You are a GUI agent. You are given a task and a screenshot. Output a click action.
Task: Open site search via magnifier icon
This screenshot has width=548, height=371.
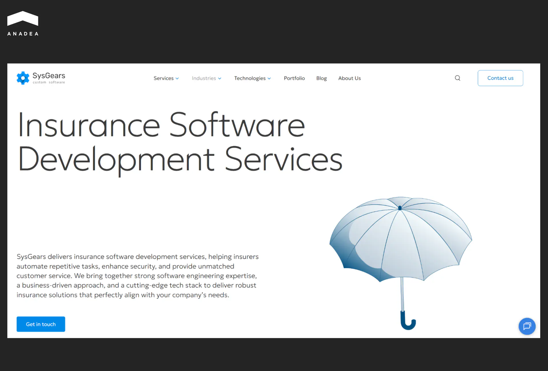(x=458, y=78)
